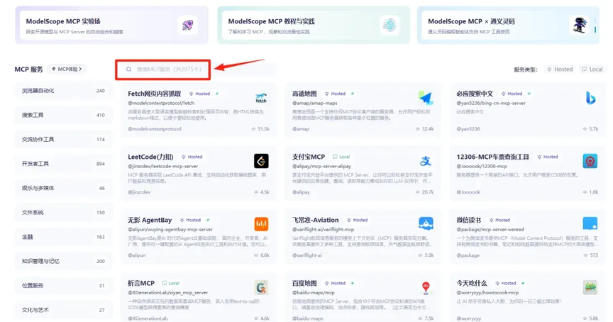The height and width of the screenshot is (322, 613).
Task: Select the 浏览器自动化 category
Action: [x=63, y=91]
